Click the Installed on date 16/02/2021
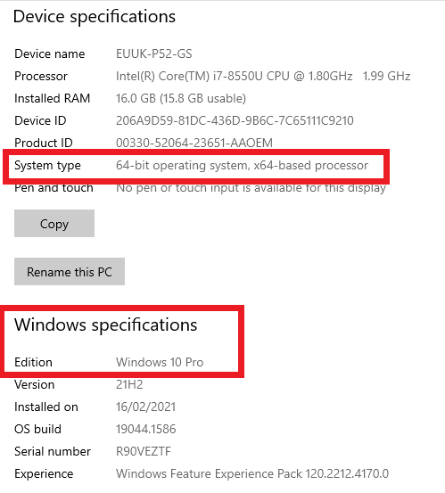Viewport: 445px width, 493px height. pos(145,407)
